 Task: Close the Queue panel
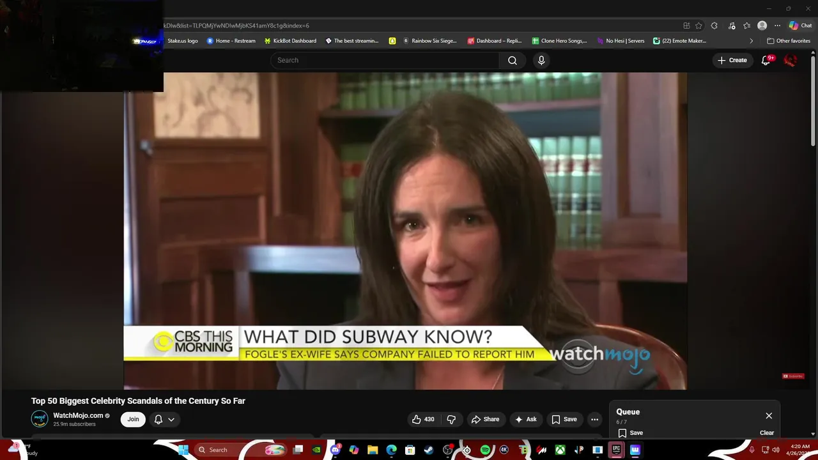[x=769, y=415]
